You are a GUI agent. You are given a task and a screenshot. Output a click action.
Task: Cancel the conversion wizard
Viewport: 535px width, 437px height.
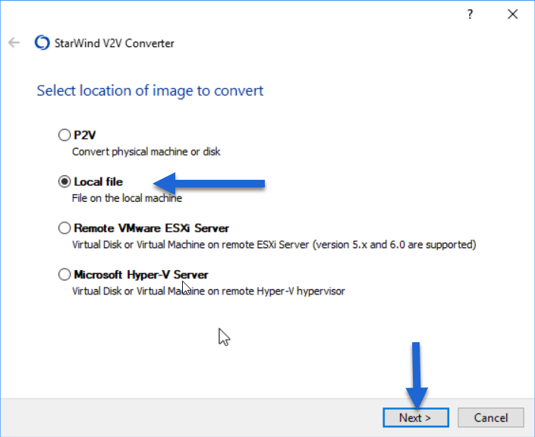click(x=491, y=417)
